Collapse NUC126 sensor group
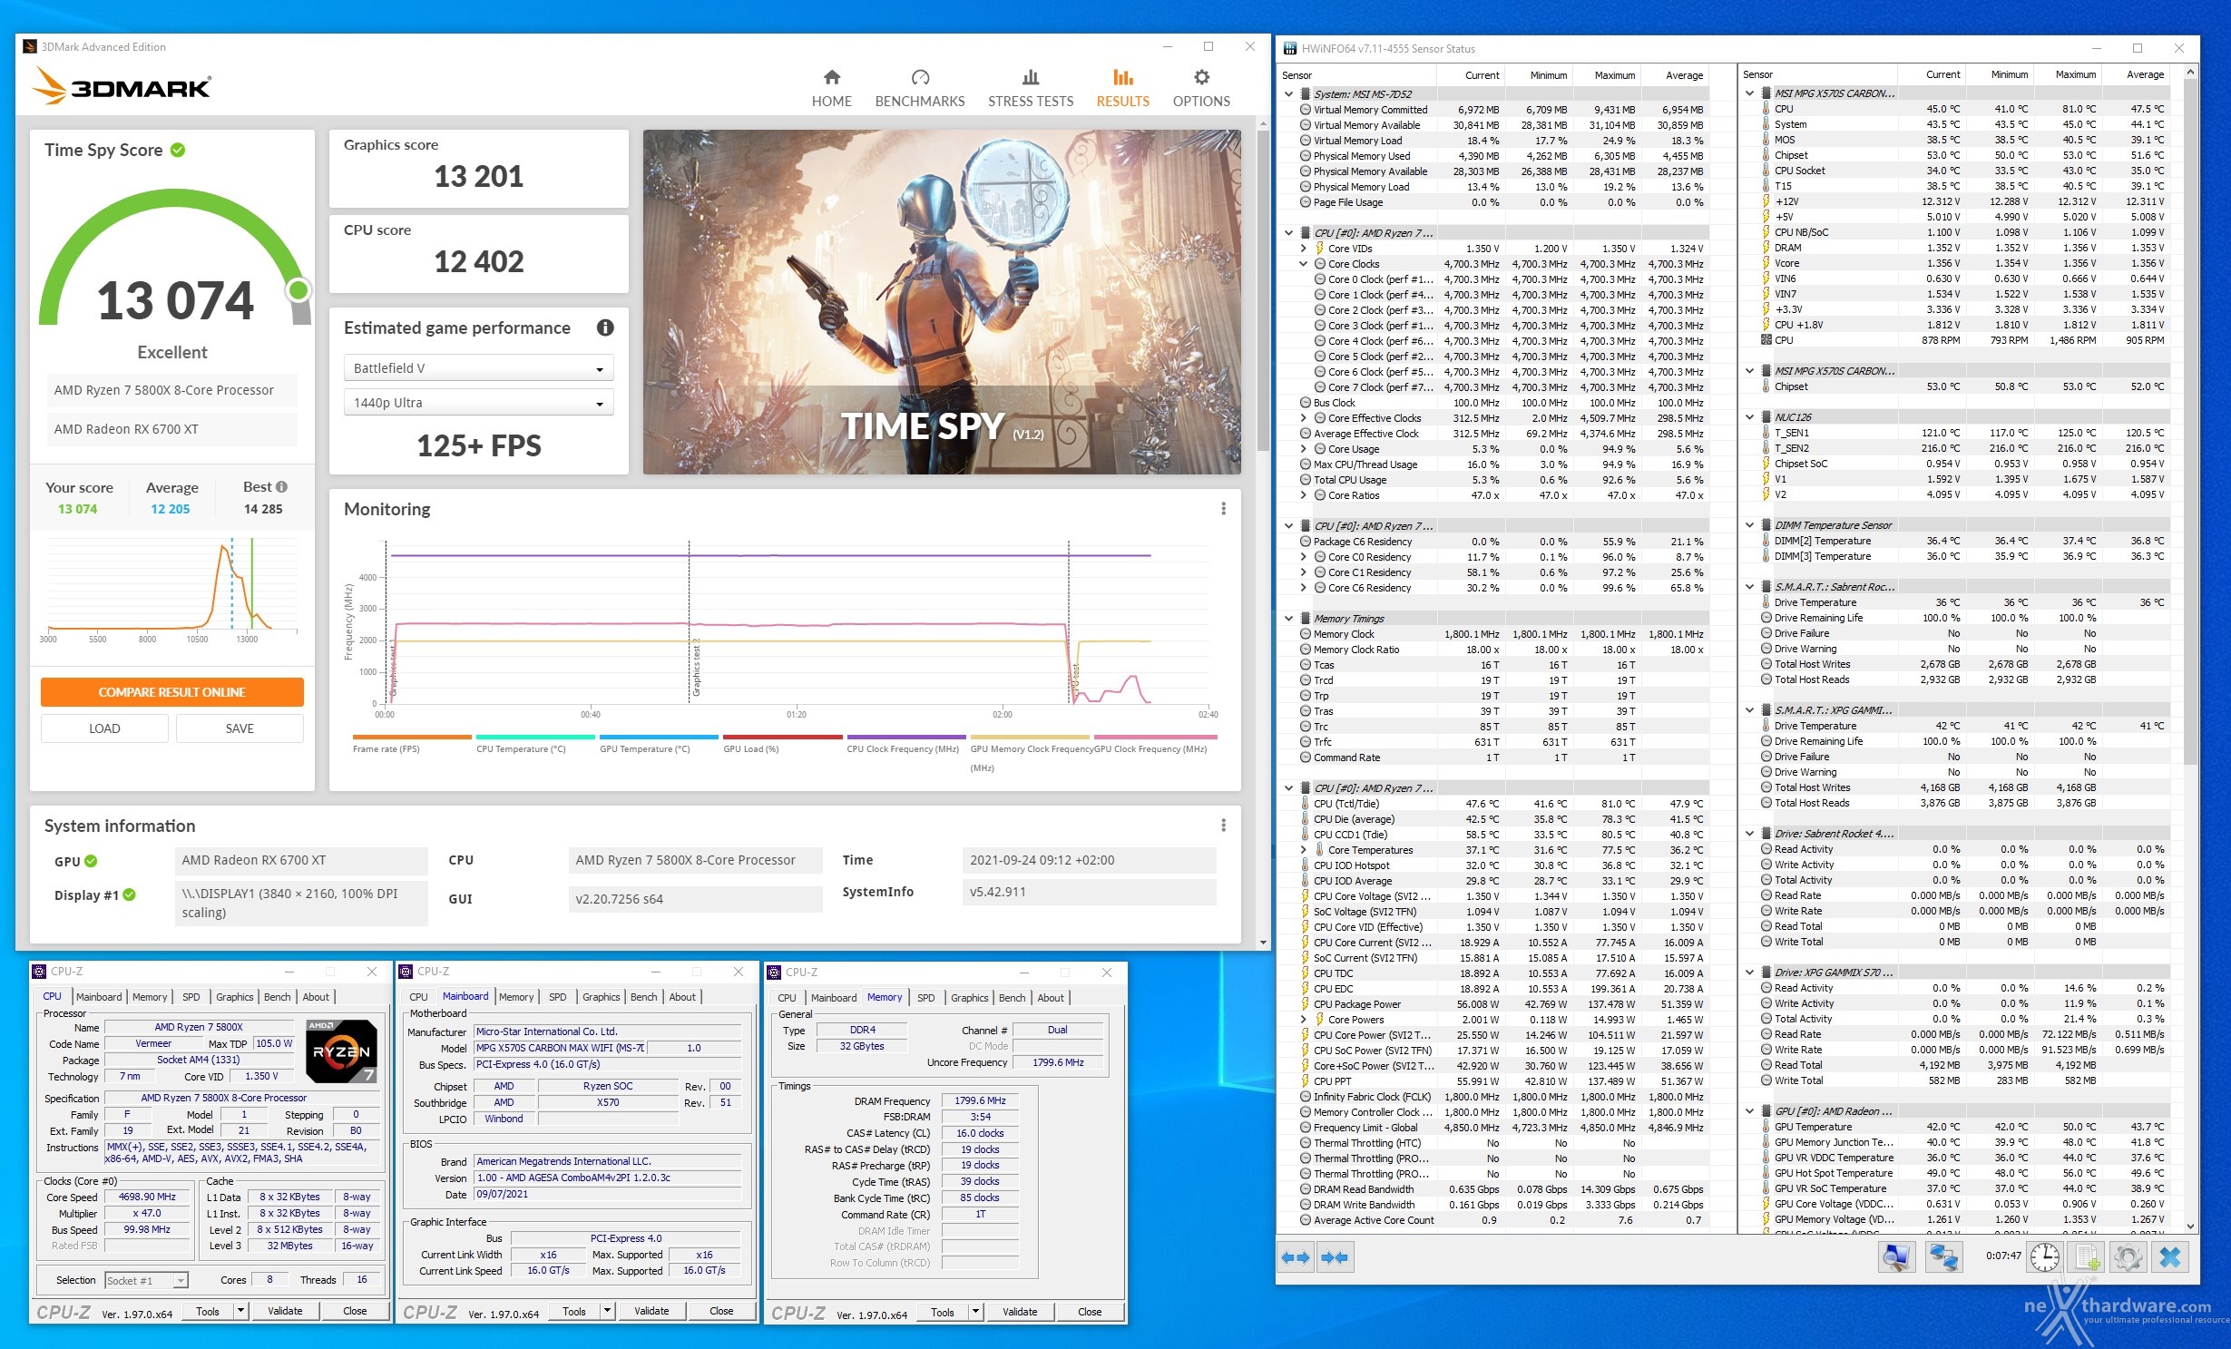Image resolution: width=2231 pixels, height=1349 pixels. click(x=1749, y=417)
